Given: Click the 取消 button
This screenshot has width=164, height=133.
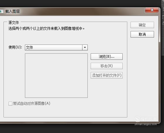Looking at the screenshot, I should (142, 34).
